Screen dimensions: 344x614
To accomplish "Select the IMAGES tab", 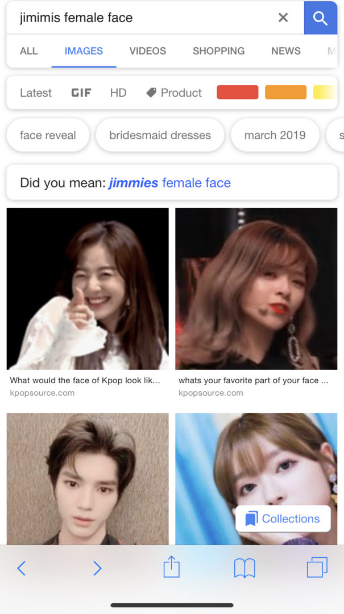I will pos(84,51).
